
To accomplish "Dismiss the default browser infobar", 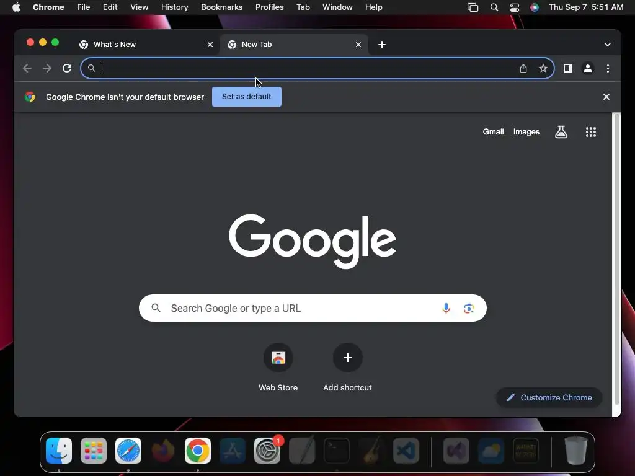I will (606, 97).
